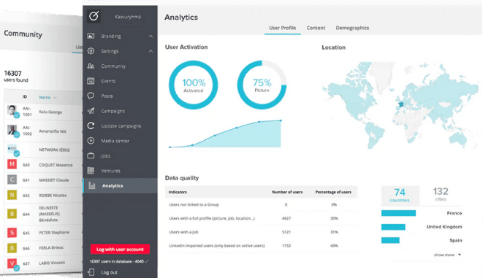483x278 pixels.
Task: Click the Update campaigns refresh icon
Action: click(91, 126)
